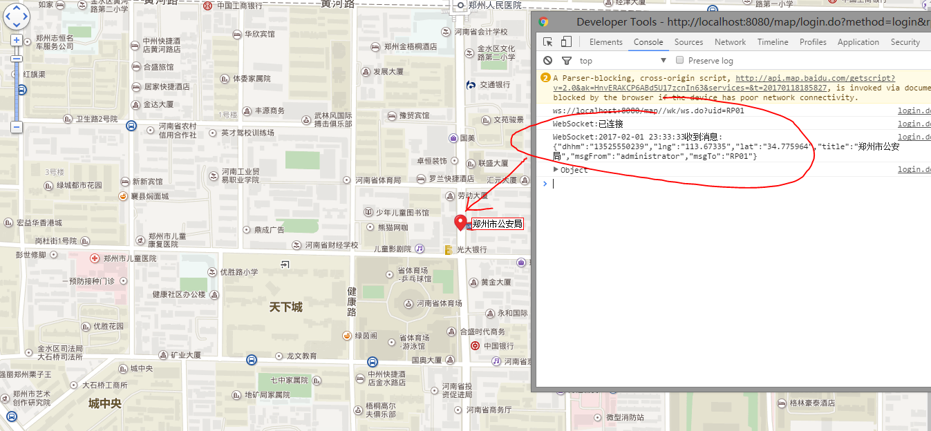The height and width of the screenshot is (431, 931).
Task: Open login.do link beside WebSocket:已连接
Action: 914,124
